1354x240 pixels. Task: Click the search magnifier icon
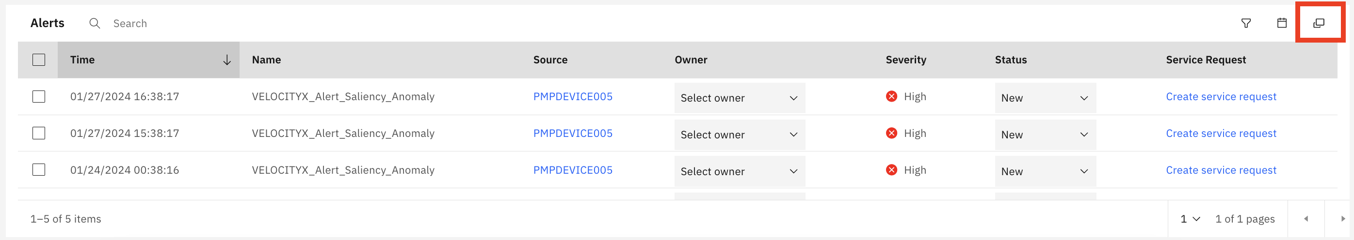point(95,23)
